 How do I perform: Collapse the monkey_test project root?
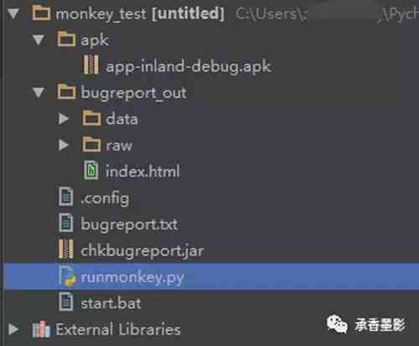[x=13, y=13]
